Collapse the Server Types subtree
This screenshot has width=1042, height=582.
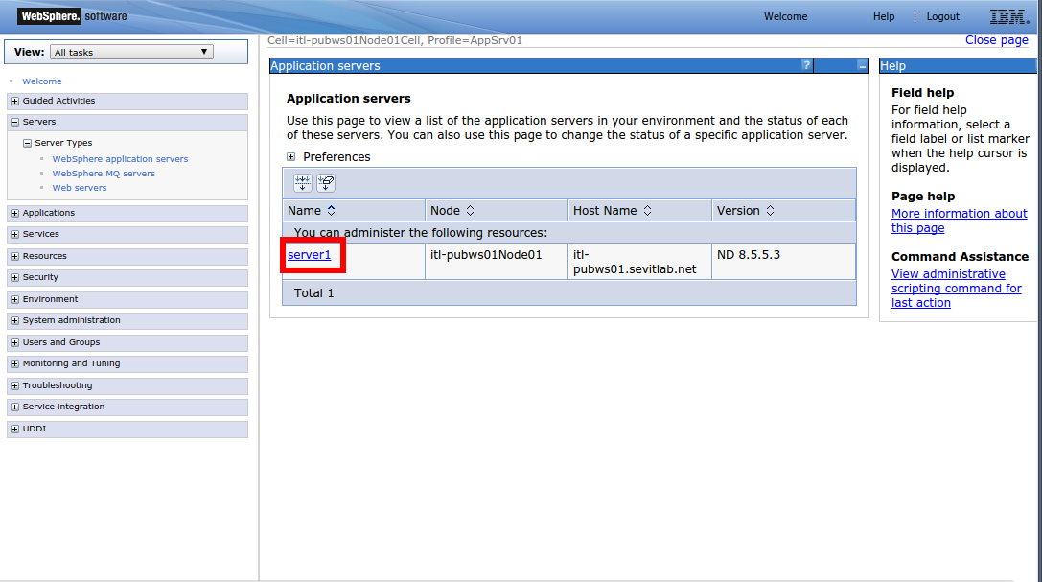[27, 143]
